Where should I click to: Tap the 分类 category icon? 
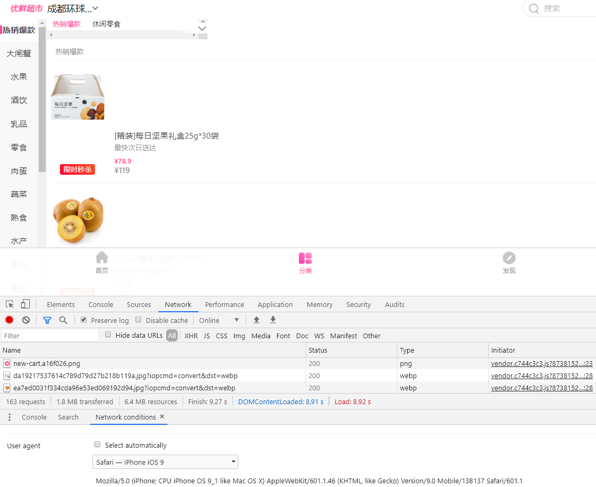click(305, 258)
